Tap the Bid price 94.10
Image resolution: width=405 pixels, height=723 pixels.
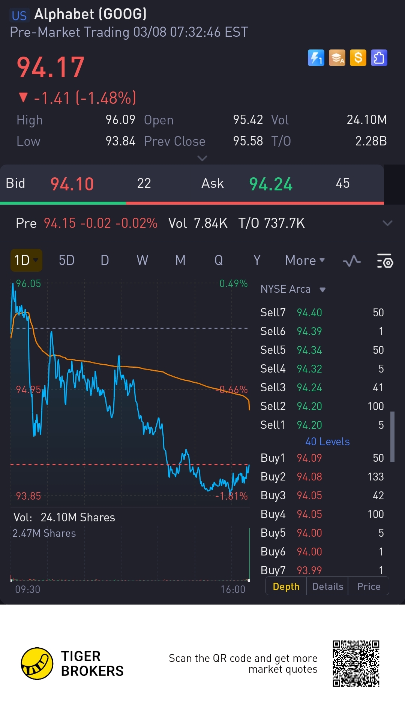(72, 184)
